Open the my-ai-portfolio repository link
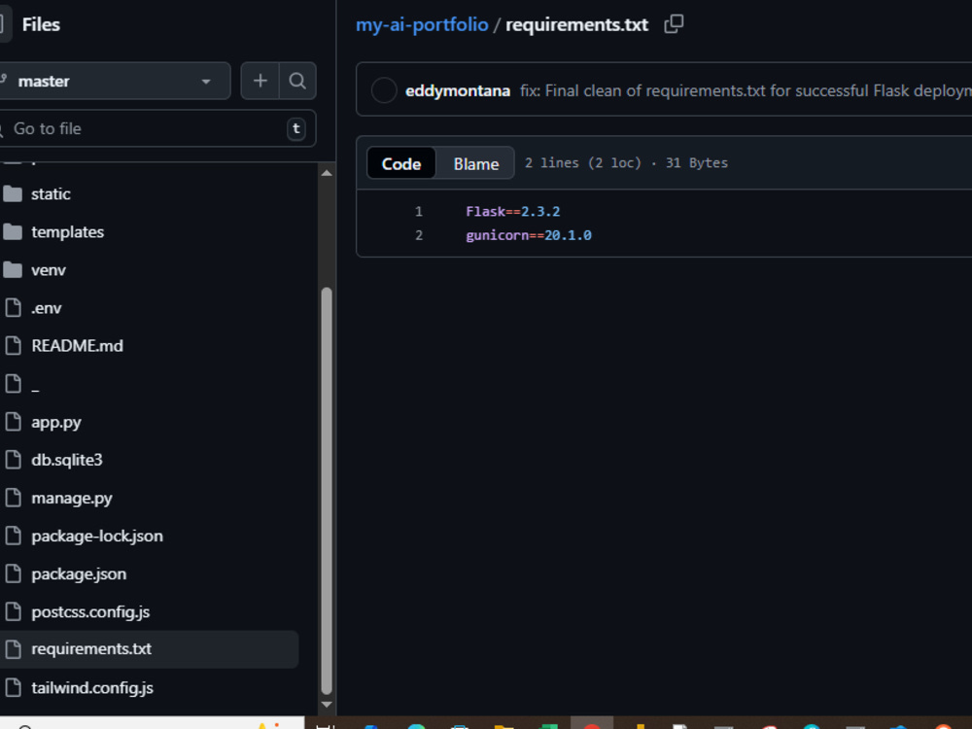This screenshot has height=729, width=972. point(422,24)
